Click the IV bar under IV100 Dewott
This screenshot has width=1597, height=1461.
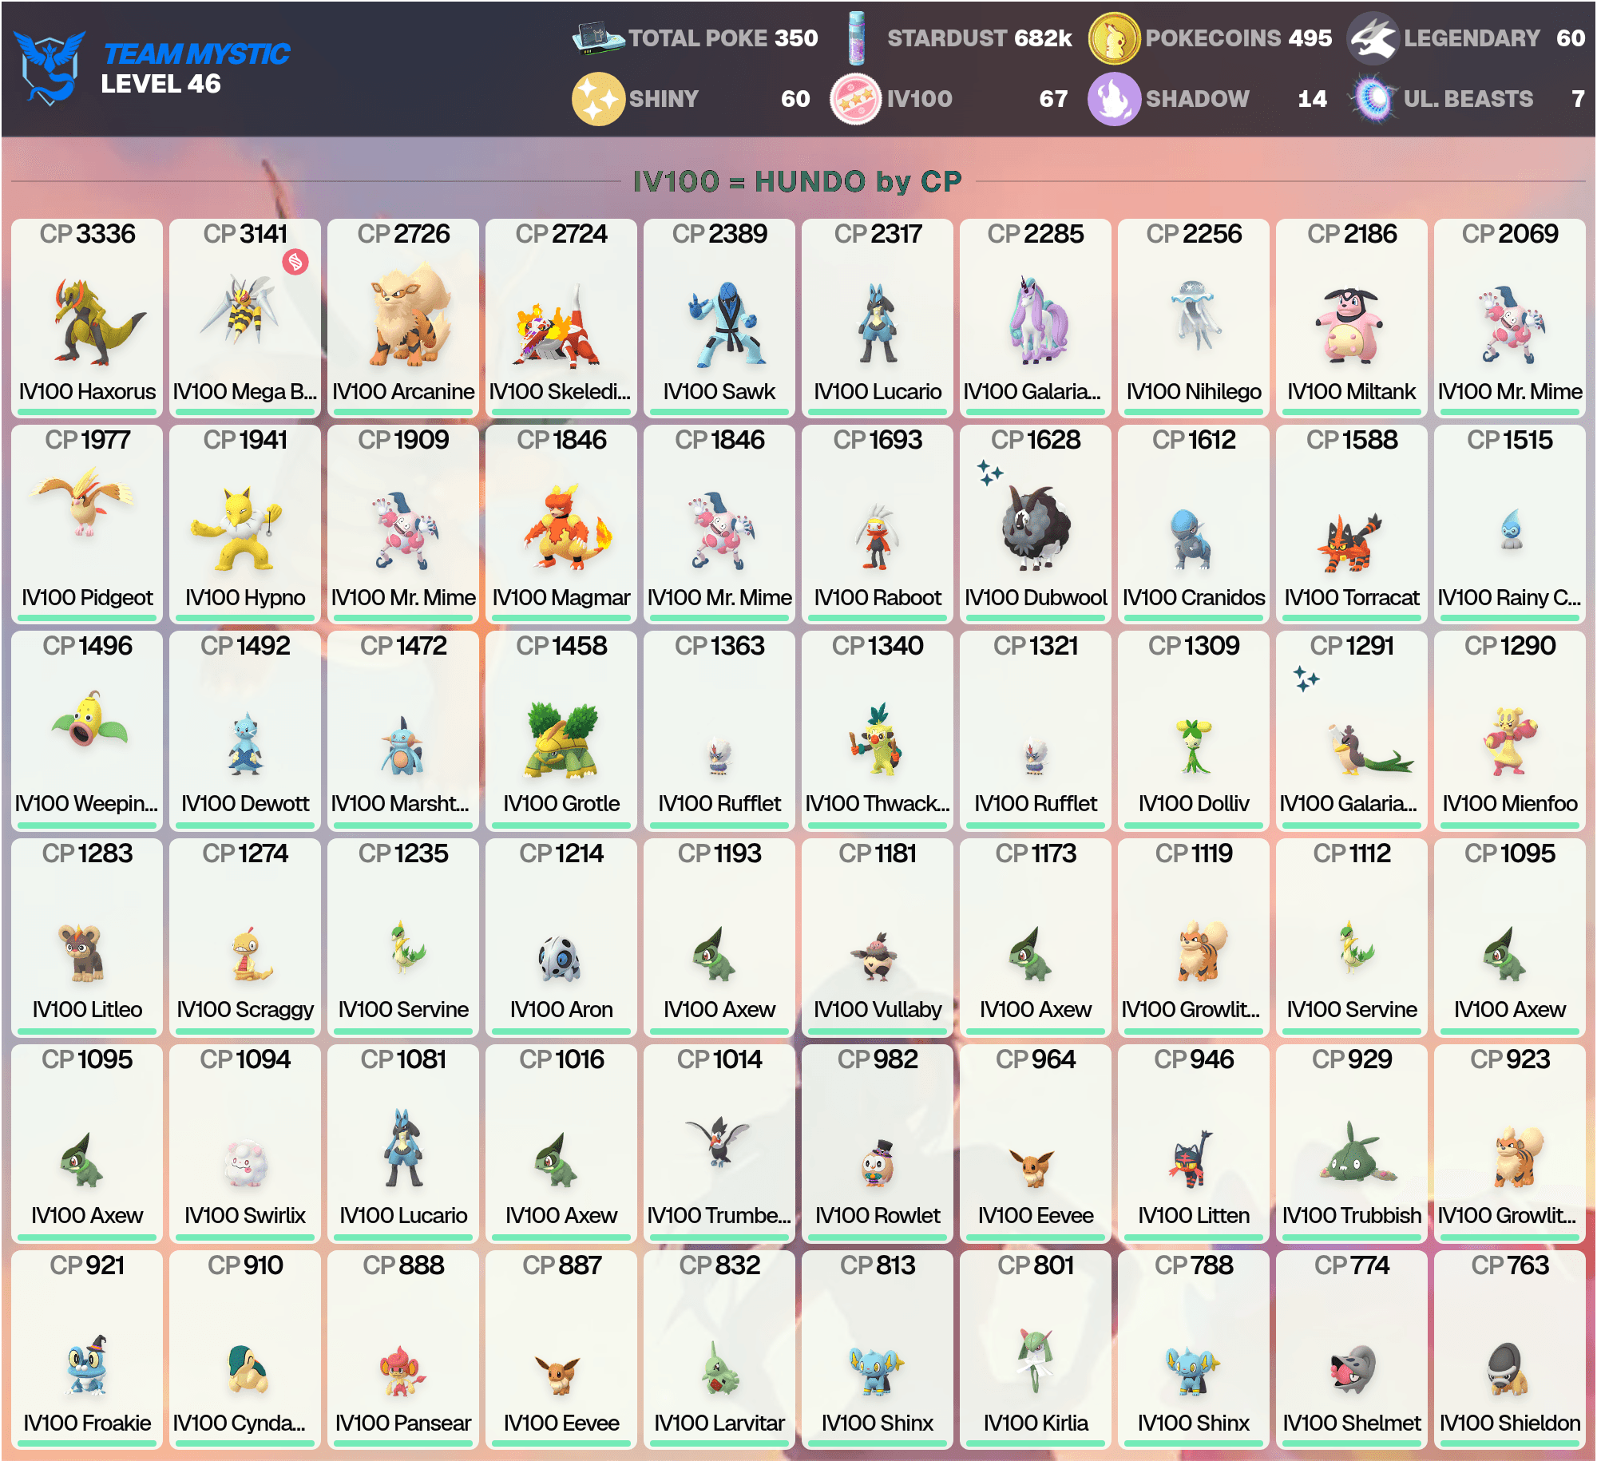coord(245,825)
